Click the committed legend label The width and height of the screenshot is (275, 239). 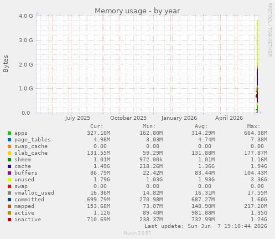pyautogui.click(x=29, y=200)
